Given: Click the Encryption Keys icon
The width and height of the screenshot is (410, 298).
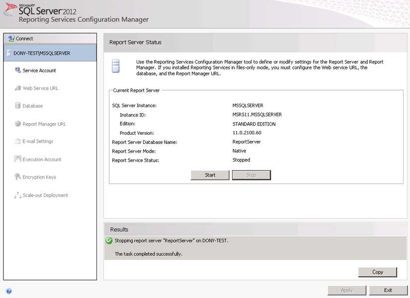Looking at the screenshot, I should (18, 177).
